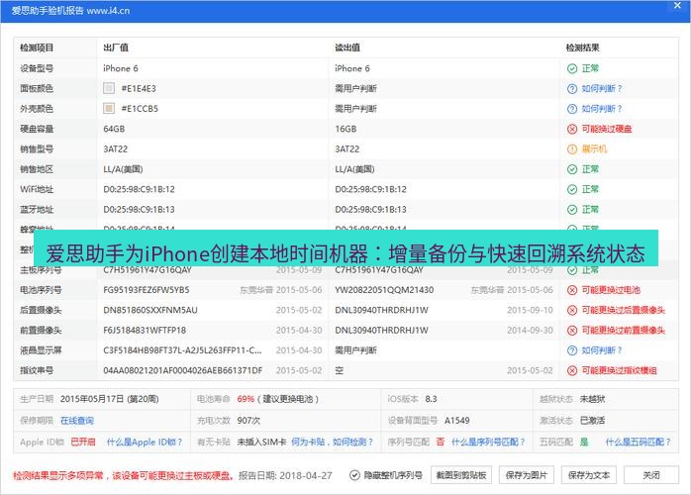Click factory rear camera serial DN851860SXXFNM5AU
691x495 pixels.
[x=150, y=310]
